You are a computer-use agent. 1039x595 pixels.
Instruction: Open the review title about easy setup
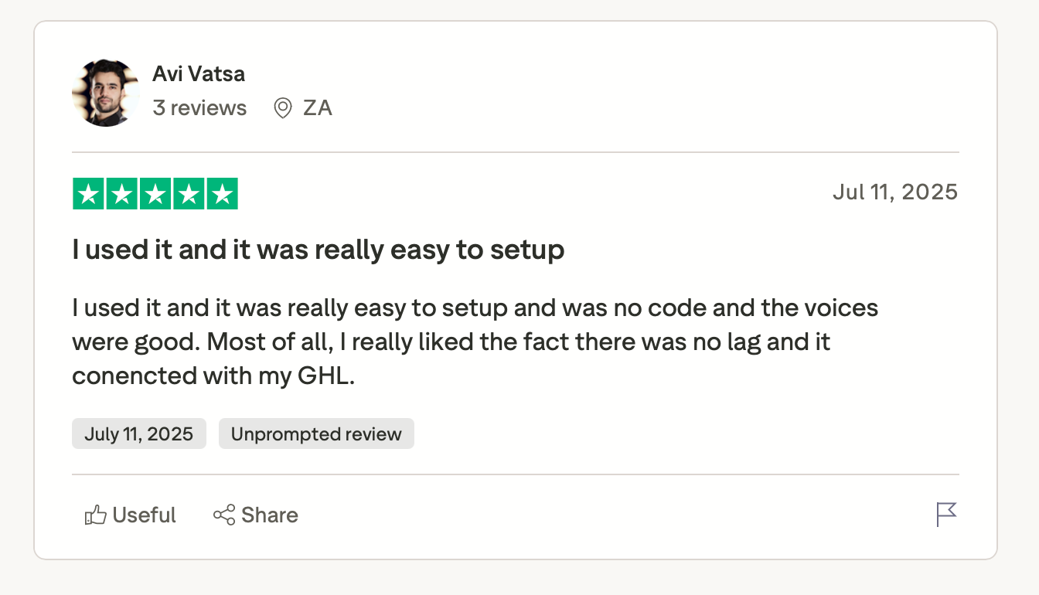tap(318, 250)
